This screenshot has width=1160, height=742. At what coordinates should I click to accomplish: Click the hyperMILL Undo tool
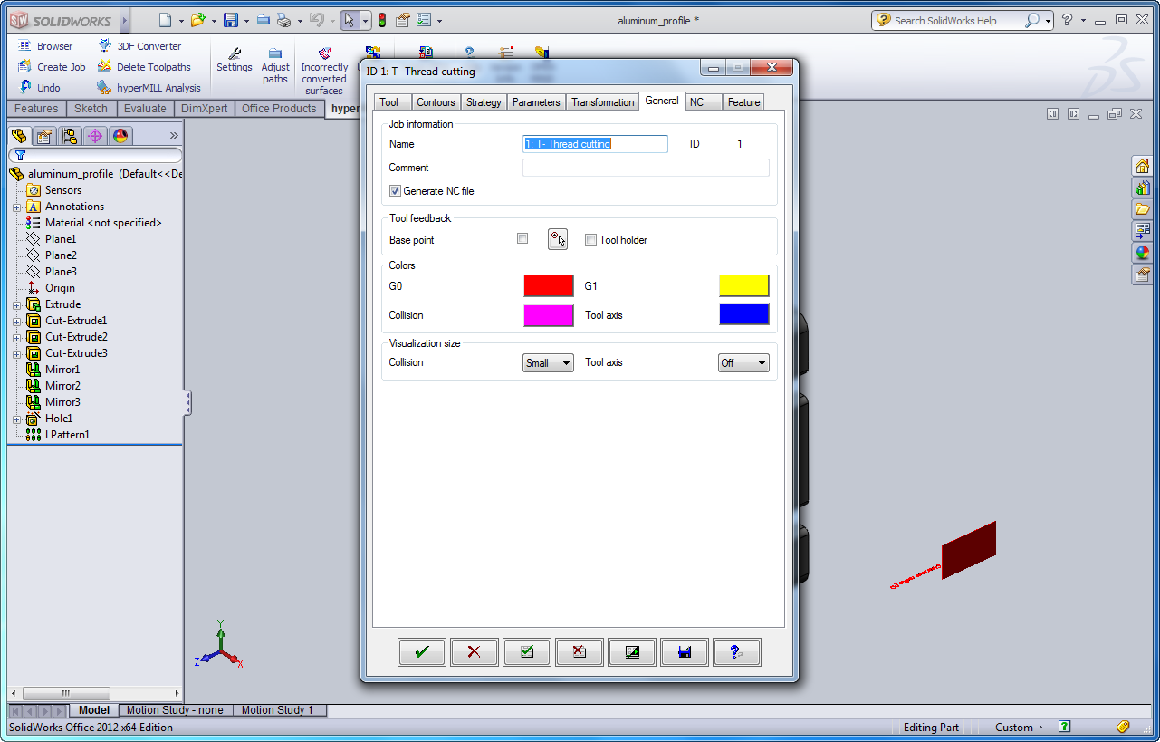39,88
